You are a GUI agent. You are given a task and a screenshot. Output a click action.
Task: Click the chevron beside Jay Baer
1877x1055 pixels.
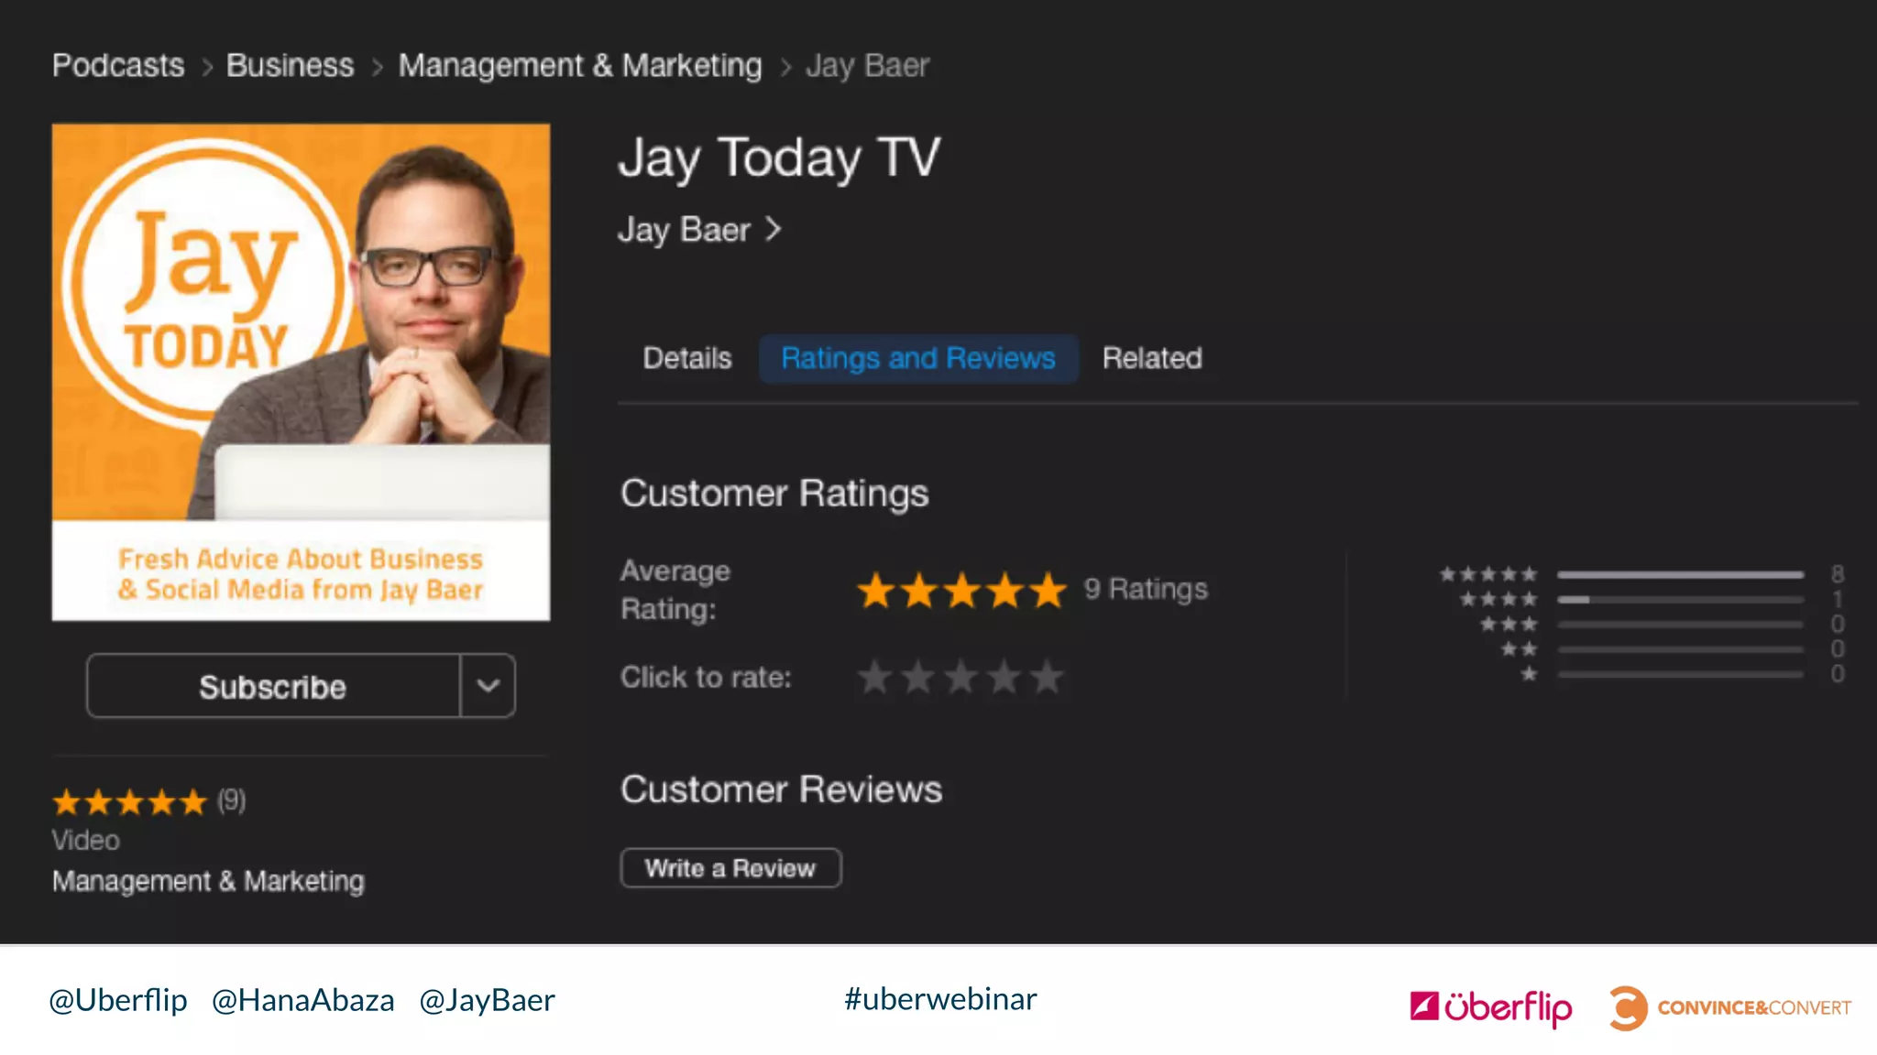774,229
